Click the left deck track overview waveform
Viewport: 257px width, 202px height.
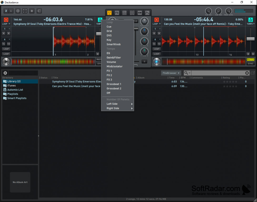53,62
